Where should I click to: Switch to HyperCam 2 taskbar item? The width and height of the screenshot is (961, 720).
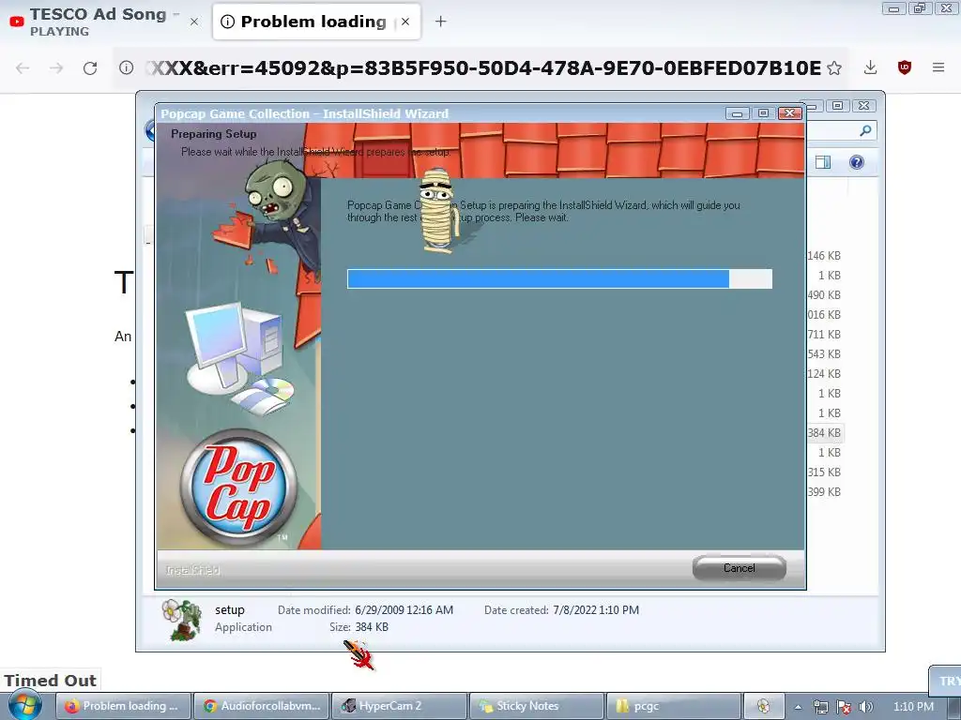[x=400, y=706]
